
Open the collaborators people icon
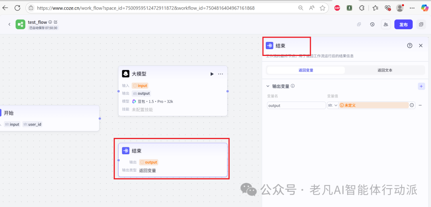(386, 24)
